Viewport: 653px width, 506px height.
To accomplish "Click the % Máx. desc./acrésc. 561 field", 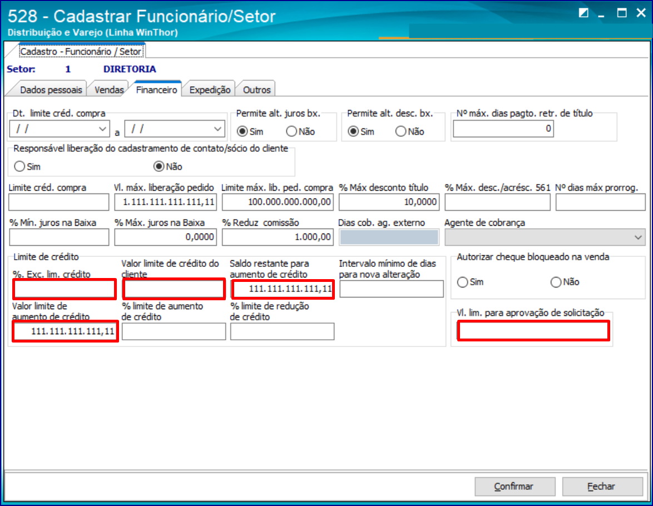I will coord(497,202).
